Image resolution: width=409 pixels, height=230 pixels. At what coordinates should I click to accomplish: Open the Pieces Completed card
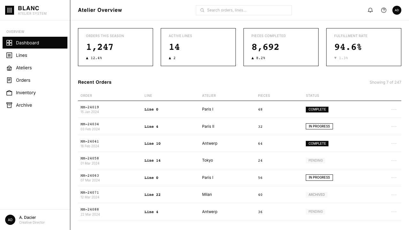coord(281,47)
